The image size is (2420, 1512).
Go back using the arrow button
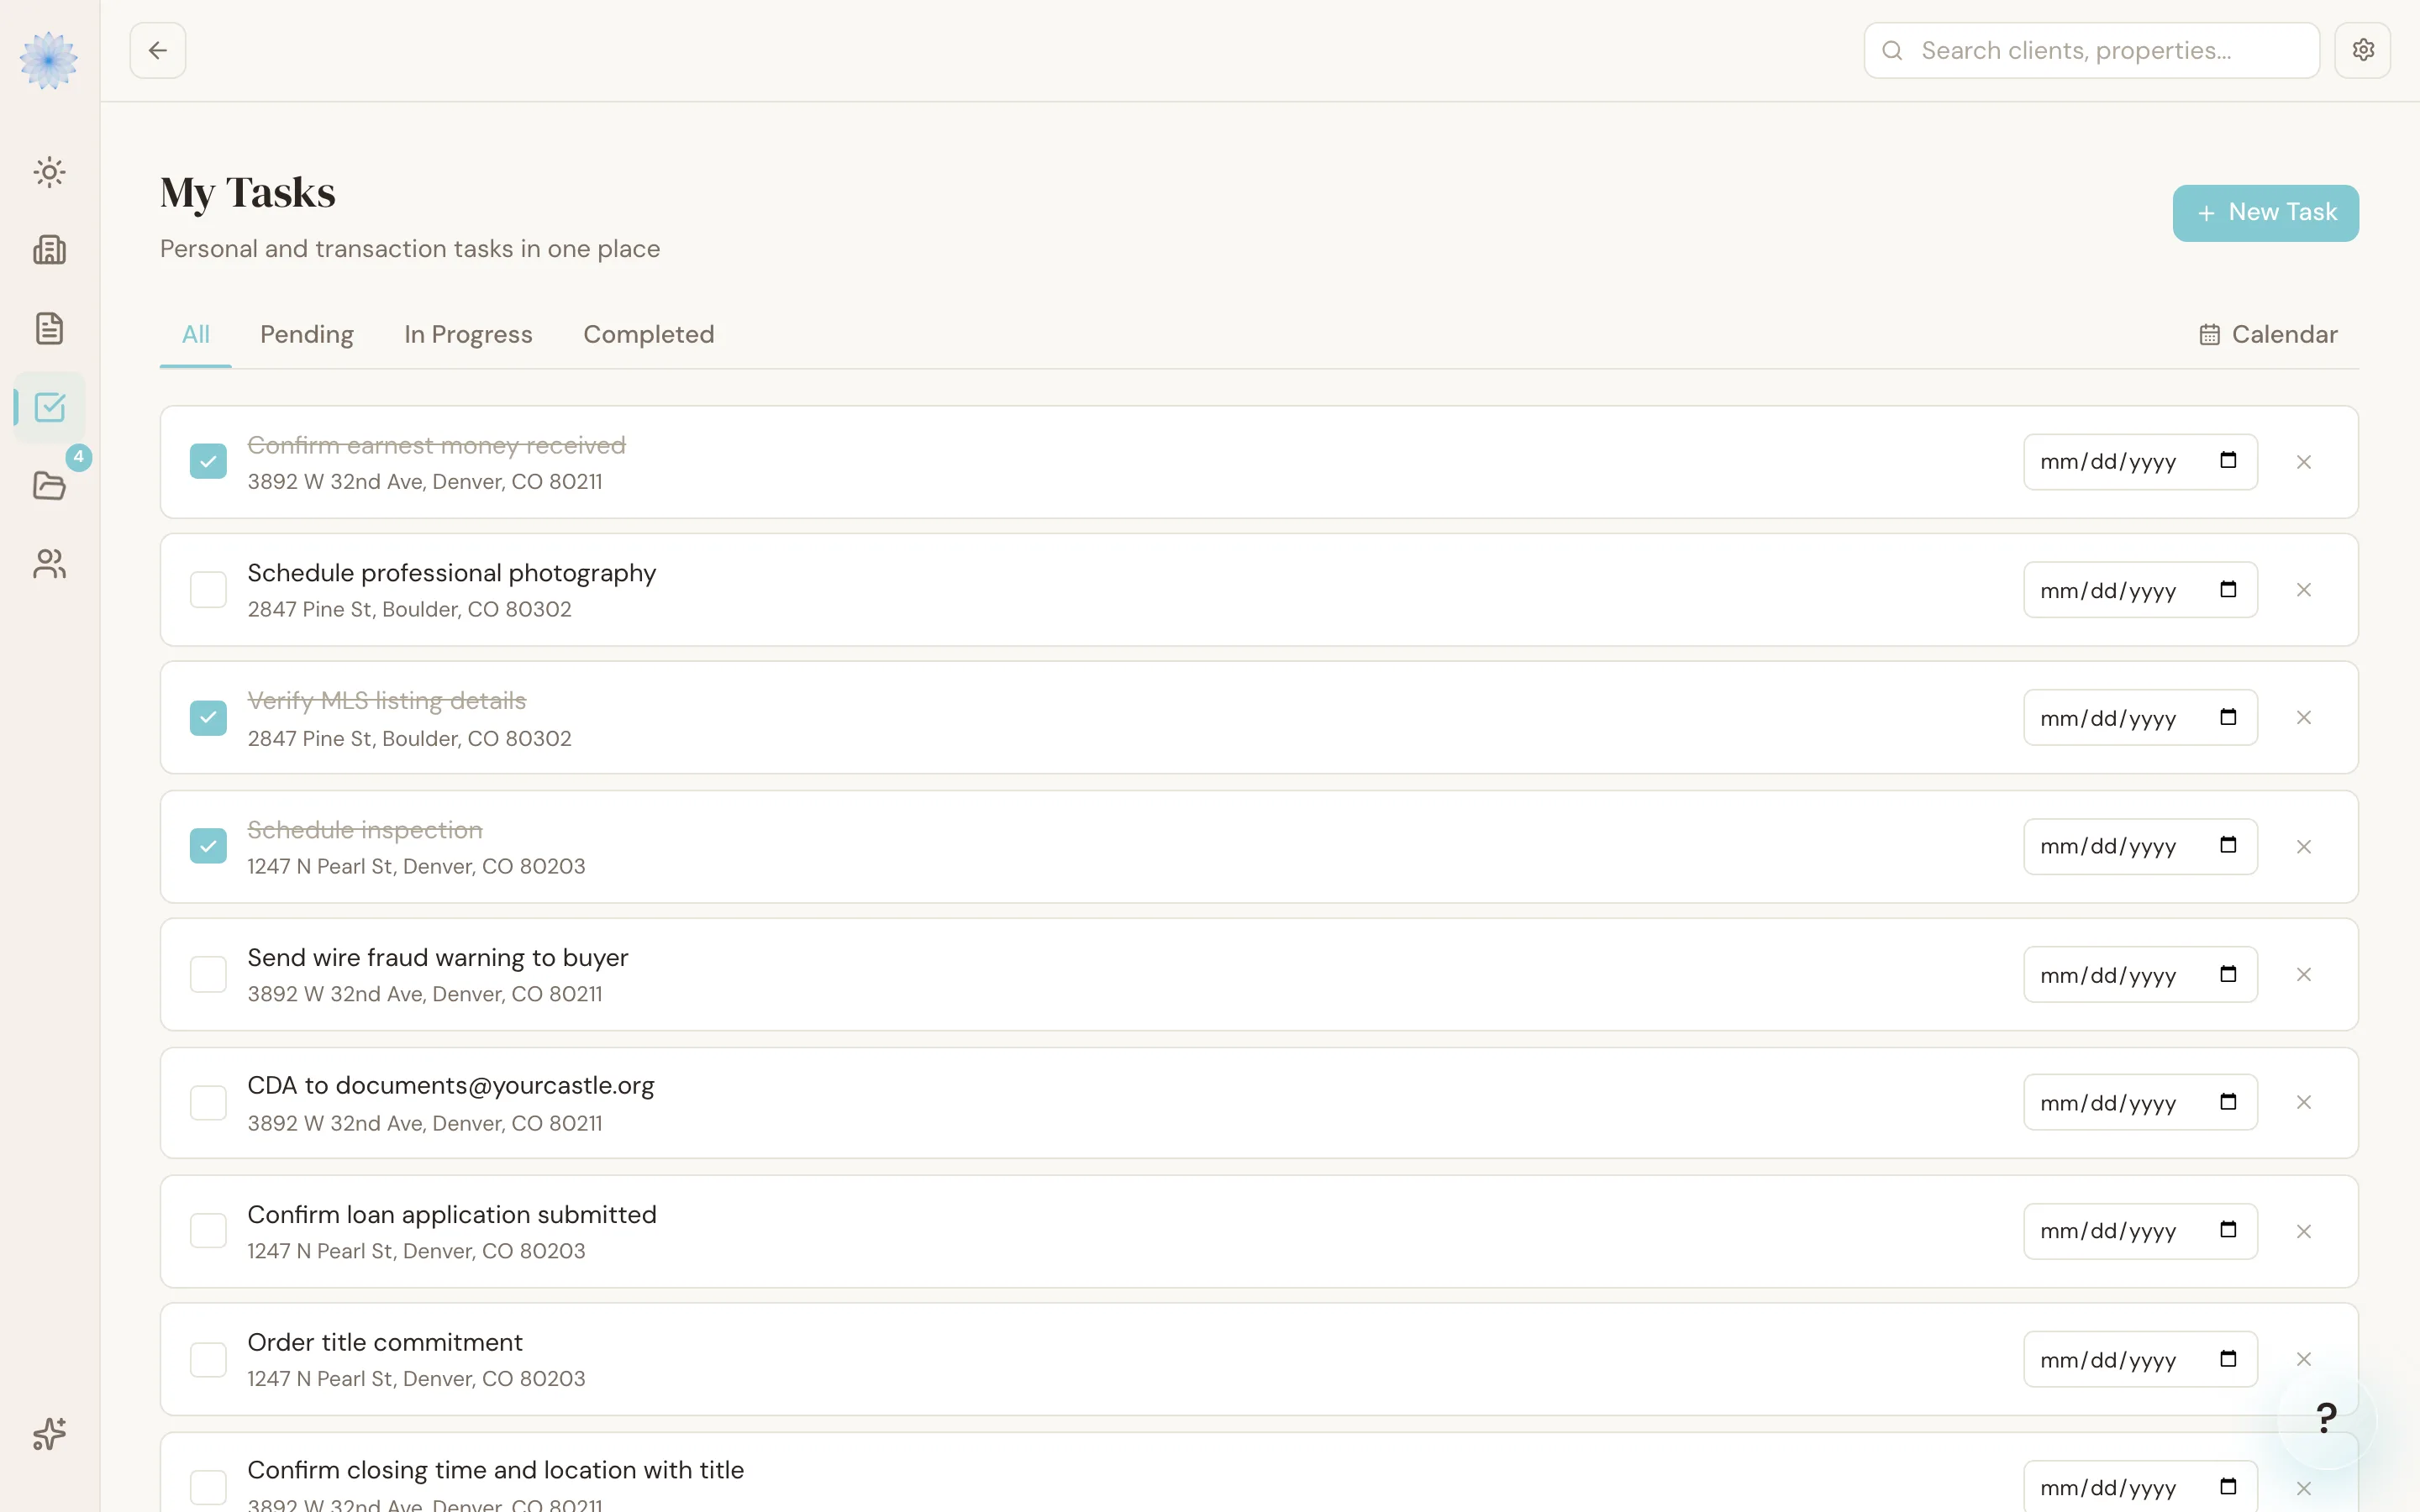[x=158, y=50]
